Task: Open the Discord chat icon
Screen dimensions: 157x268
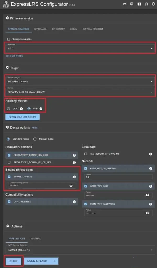Action: pos(132,4)
